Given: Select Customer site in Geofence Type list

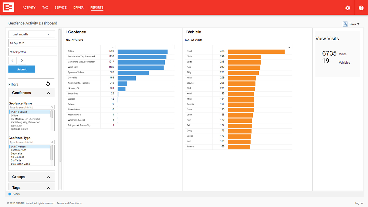Looking at the screenshot, I should (x=18, y=150).
